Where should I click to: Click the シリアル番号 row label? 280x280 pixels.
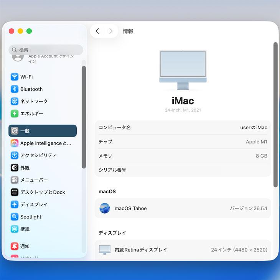[112, 170]
